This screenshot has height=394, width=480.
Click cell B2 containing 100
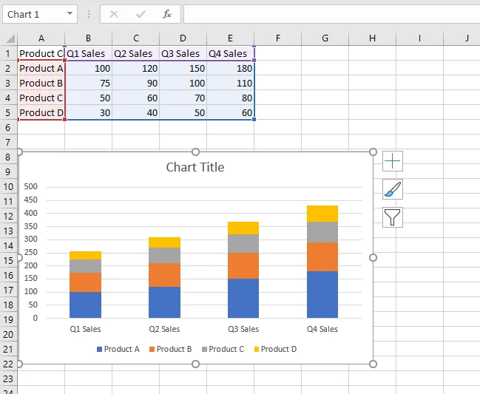pyautogui.click(x=88, y=68)
